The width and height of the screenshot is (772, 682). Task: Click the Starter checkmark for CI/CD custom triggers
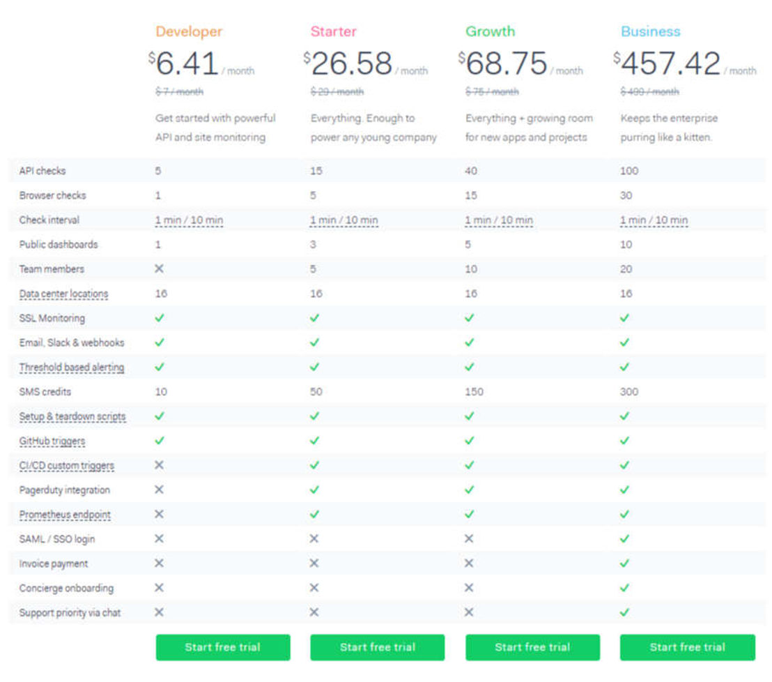[x=315, y=465]
